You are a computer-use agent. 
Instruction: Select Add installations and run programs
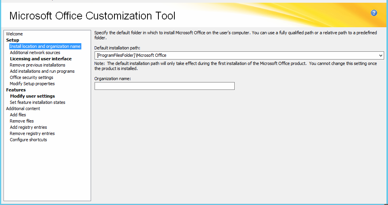tap(42, 71)
